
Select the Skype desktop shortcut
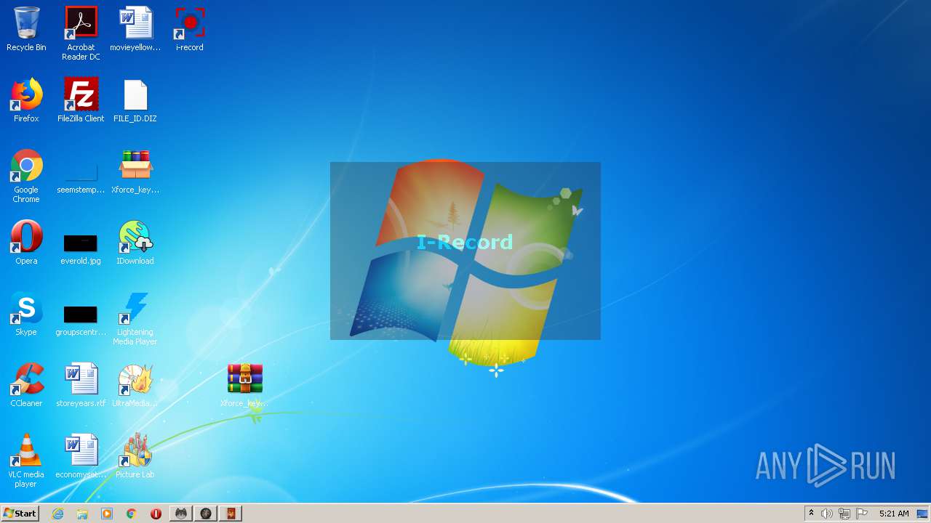(26, 314)
